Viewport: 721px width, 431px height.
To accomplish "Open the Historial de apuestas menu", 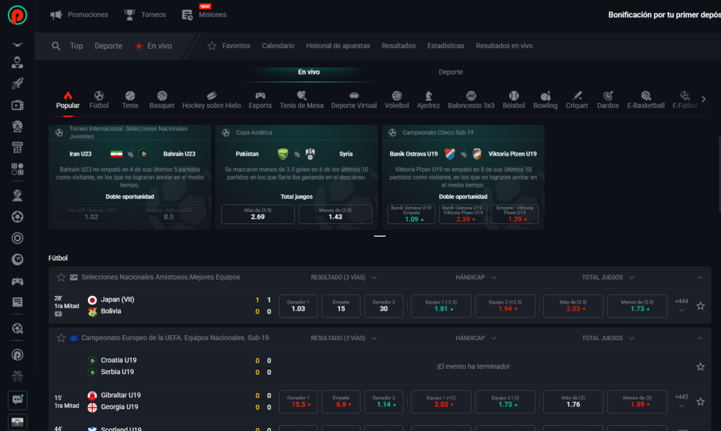I will tap(338, 46).
